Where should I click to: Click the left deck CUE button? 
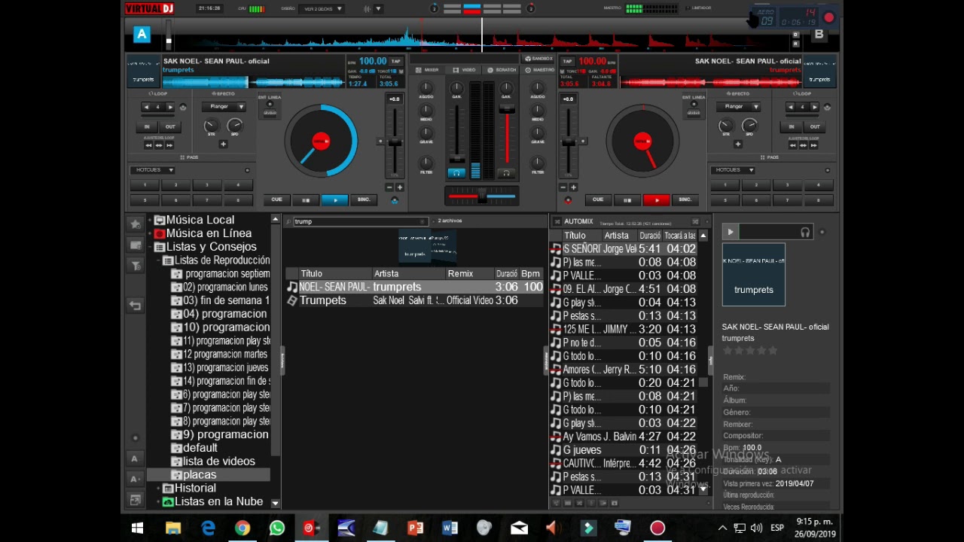276,200
